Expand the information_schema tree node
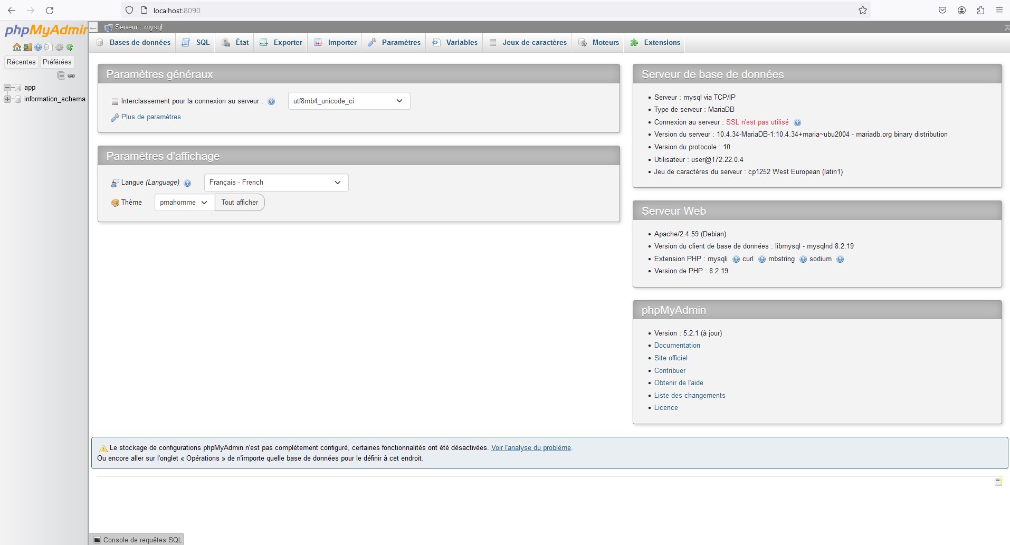The width and height of the screenshot is (1010, 545). 7,99
